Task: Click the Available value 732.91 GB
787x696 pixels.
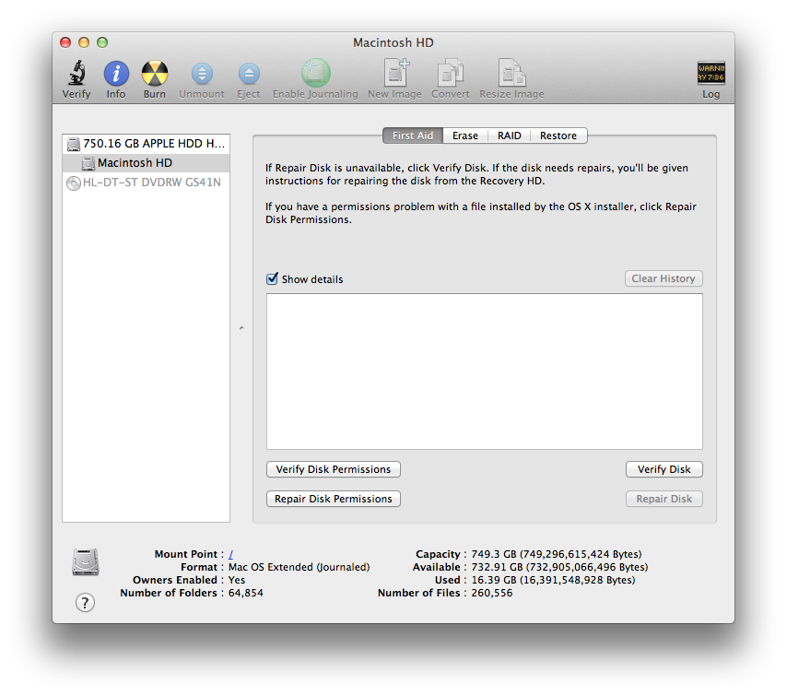Action: (559, 567)
